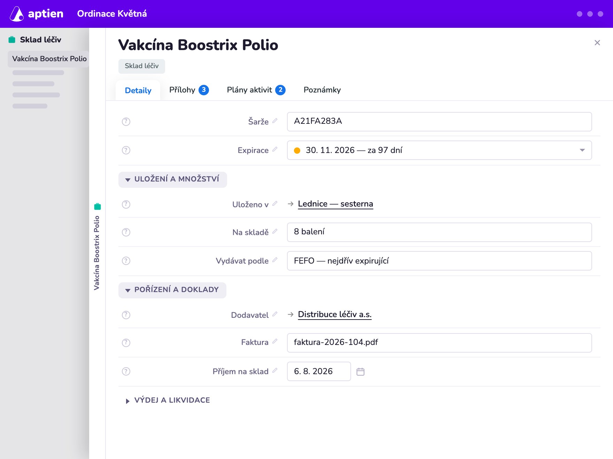Open the Distribuce léčiv a.s. link

335,314
